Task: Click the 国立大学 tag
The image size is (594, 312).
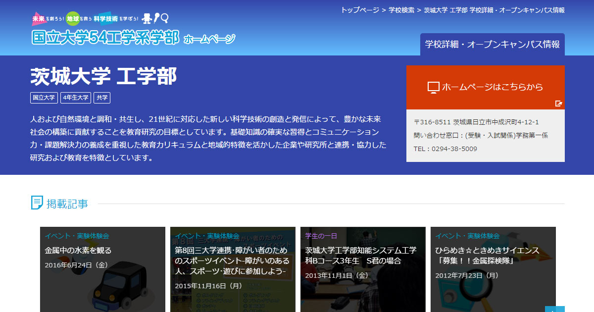Action: (x=44, y=98)
